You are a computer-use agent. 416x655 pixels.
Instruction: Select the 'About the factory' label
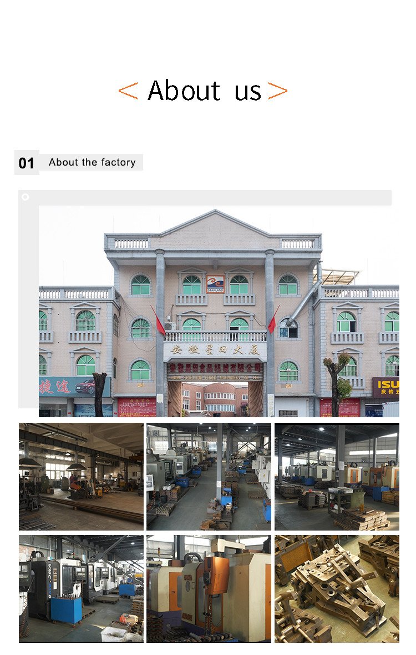click(92, 162)
